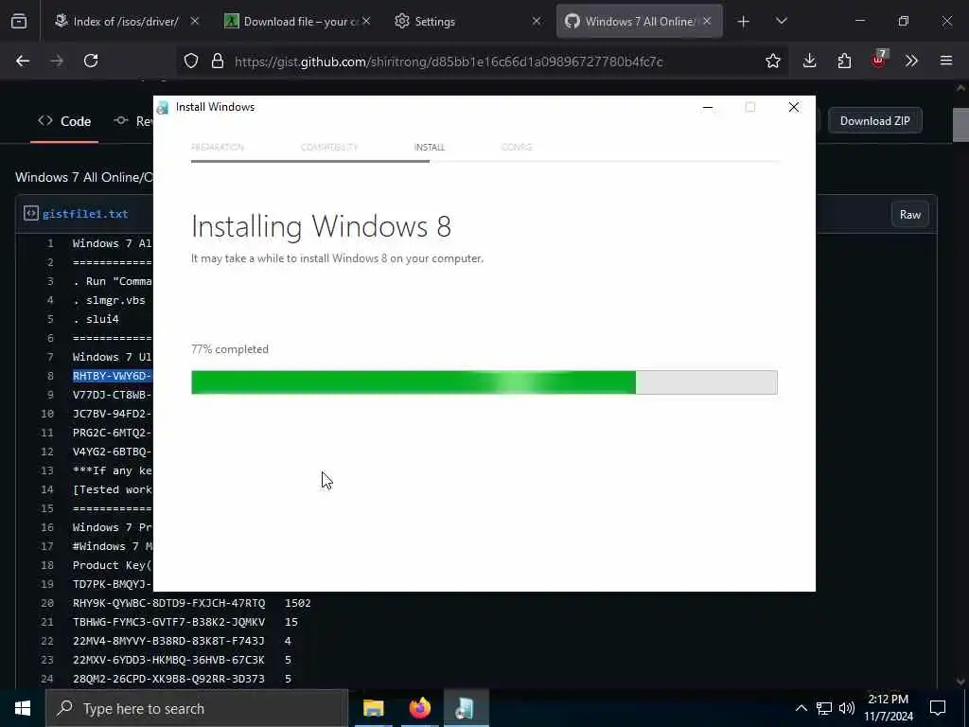Switch to the Index of /isos/driver/ tab
Viewport: 969px width, 727px height.
(x=127, y=21)
